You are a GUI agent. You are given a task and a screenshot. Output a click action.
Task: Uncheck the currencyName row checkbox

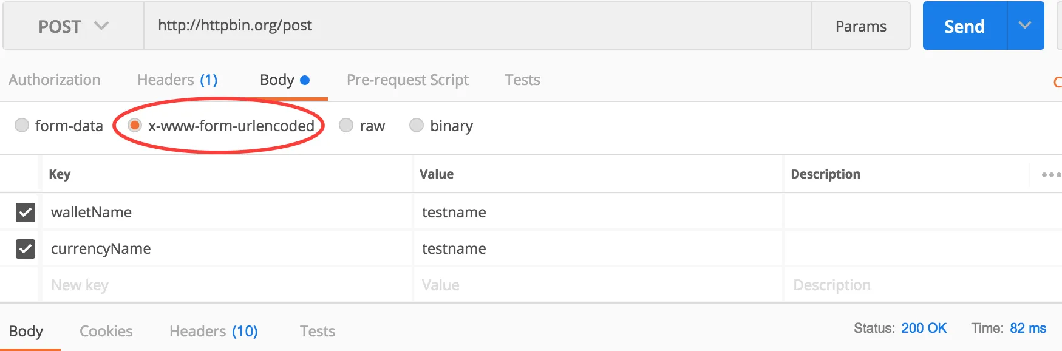coord(26,249)
